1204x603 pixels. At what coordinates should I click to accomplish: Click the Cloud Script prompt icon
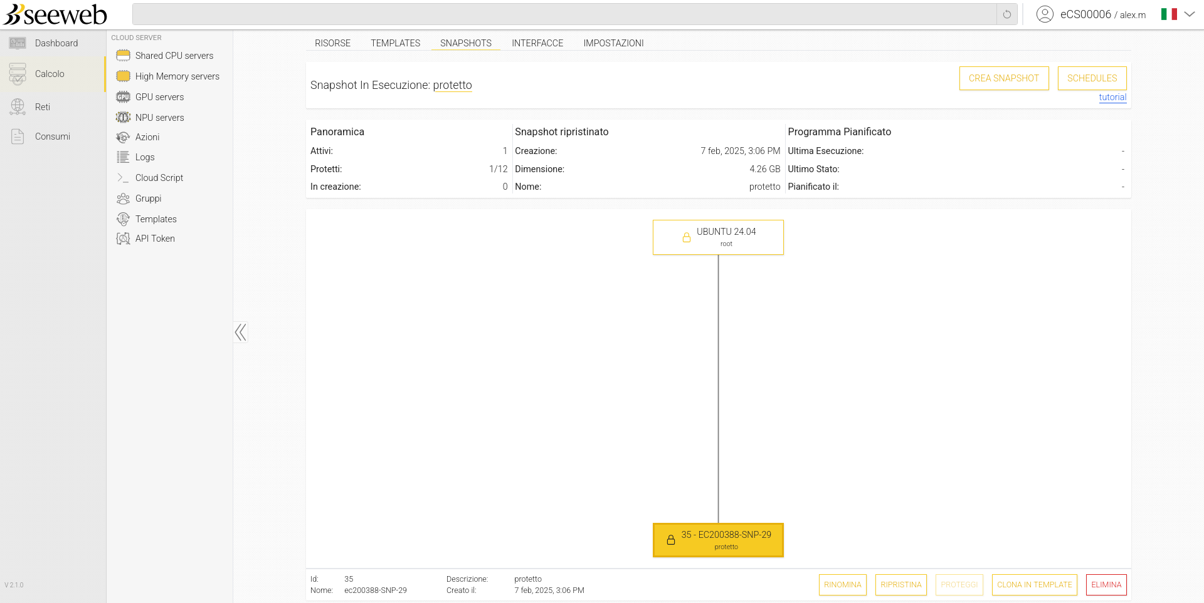[123, 178]
